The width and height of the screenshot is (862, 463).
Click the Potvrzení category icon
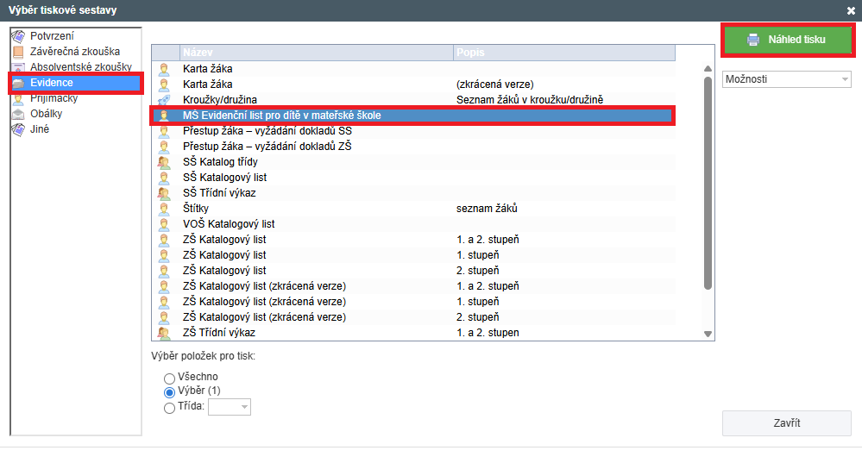tap(18, 36)
